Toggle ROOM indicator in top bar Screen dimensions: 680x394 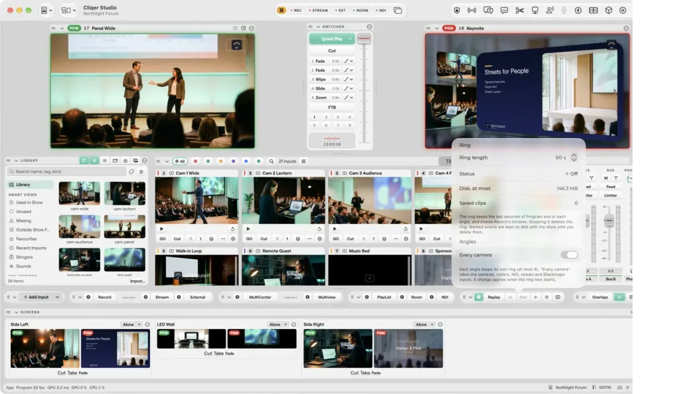361,11
